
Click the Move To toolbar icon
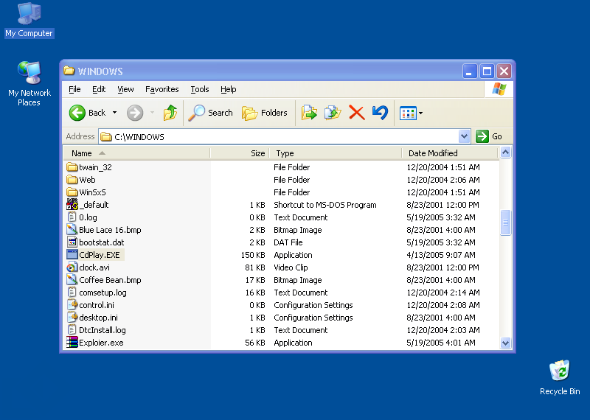pyautogui.click(x=309, y=113)
